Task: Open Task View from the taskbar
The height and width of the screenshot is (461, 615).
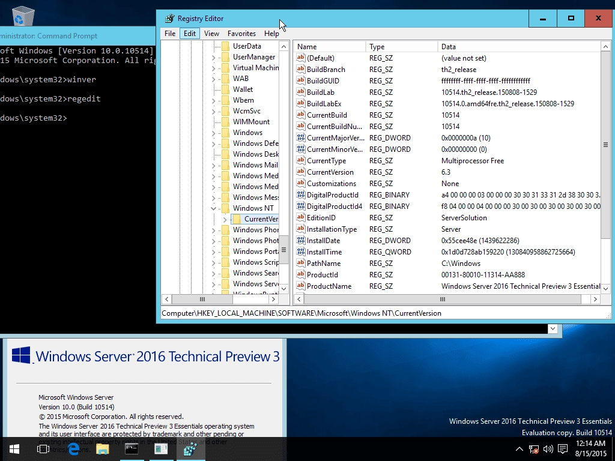Action: pos(43,449)
